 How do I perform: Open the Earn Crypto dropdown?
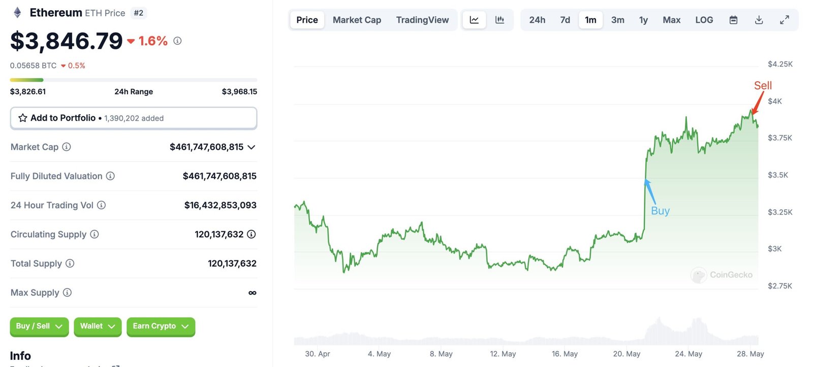point(161,326)
